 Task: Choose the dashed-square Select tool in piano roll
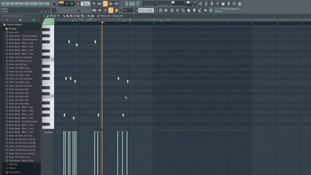coord(86,16)
